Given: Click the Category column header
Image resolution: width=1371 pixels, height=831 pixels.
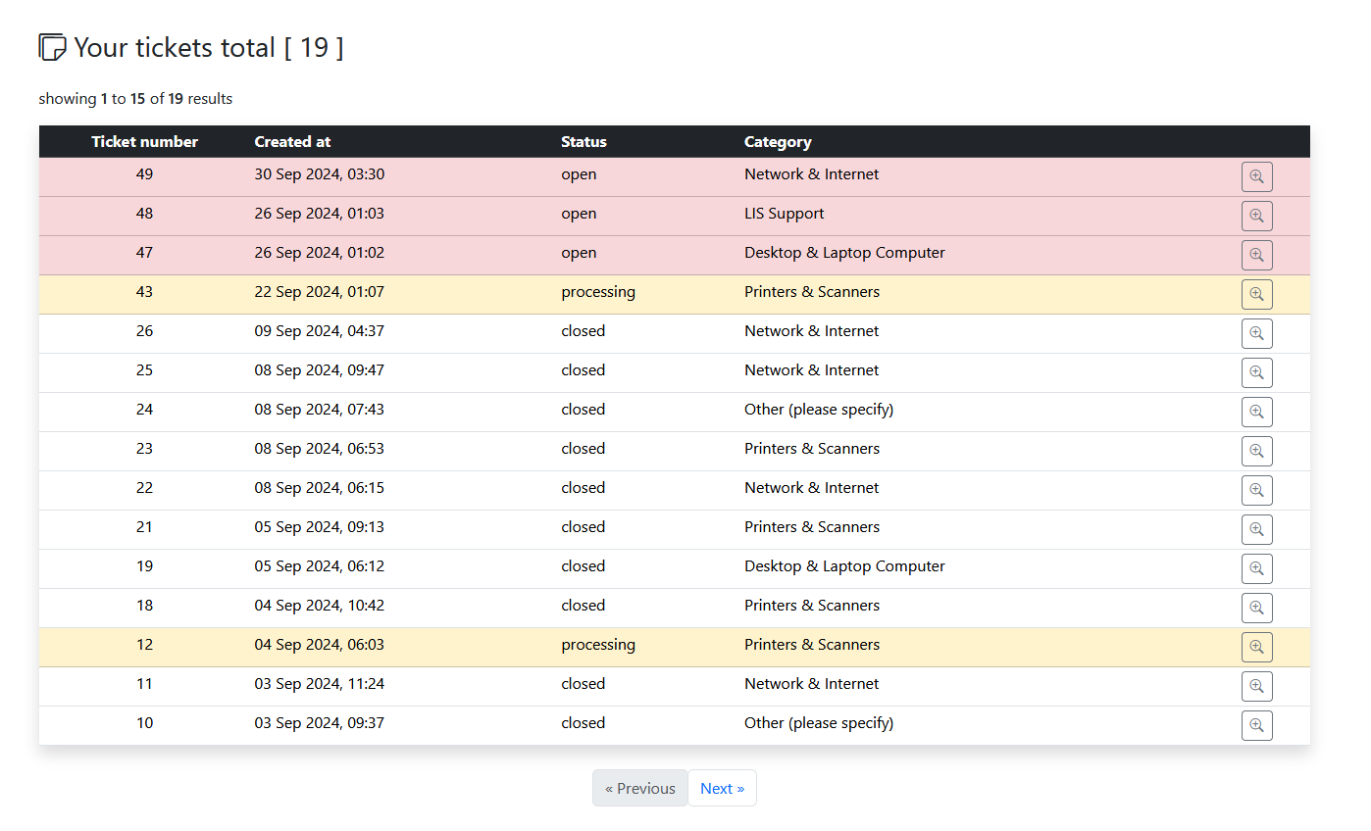Looking at the screenshot, I should point(778,141).
